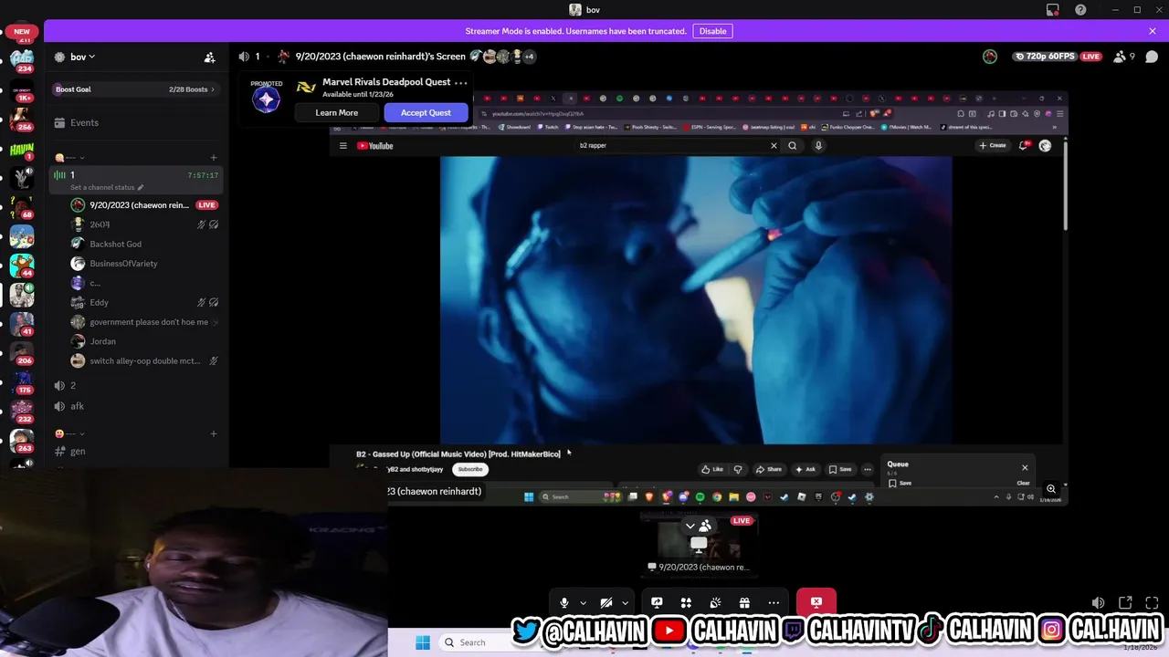
Task: Click Learn More on quest promo
Action: pos(336,113)
